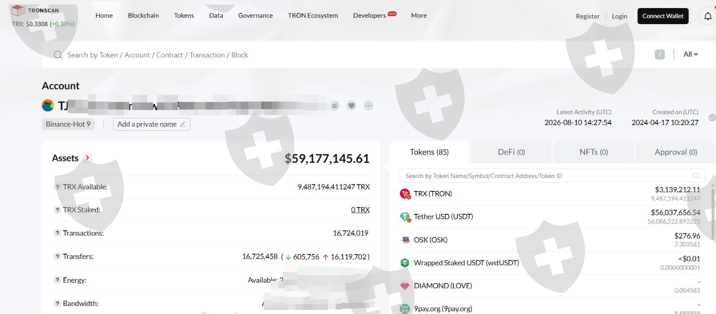Open the notifications bell icon
Screen dimensions: 716x314
click(707, 17)
